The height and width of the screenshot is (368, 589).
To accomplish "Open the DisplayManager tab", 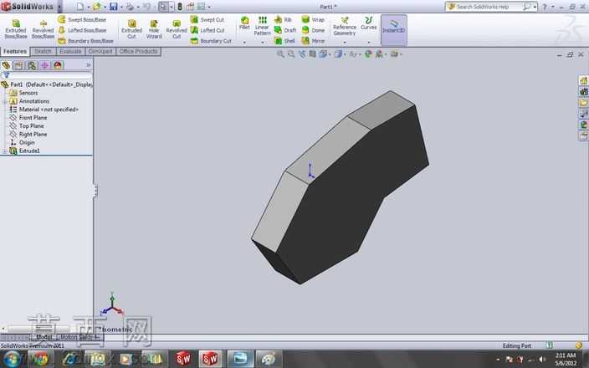I will 58,65.
